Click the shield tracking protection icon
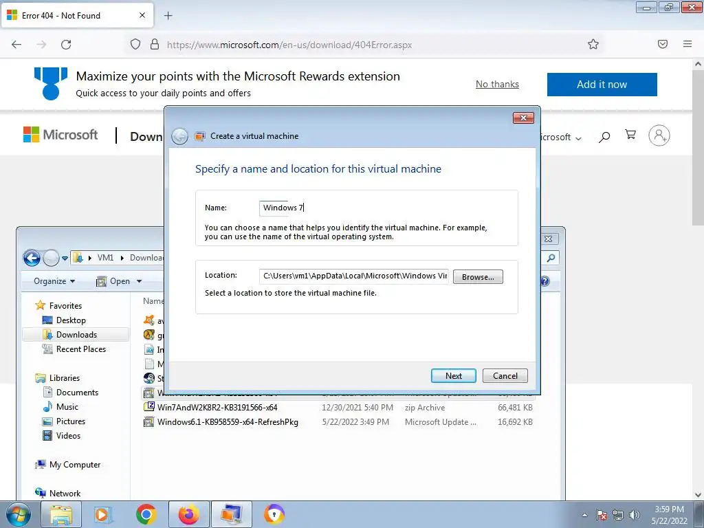 (x=135, y=44)
